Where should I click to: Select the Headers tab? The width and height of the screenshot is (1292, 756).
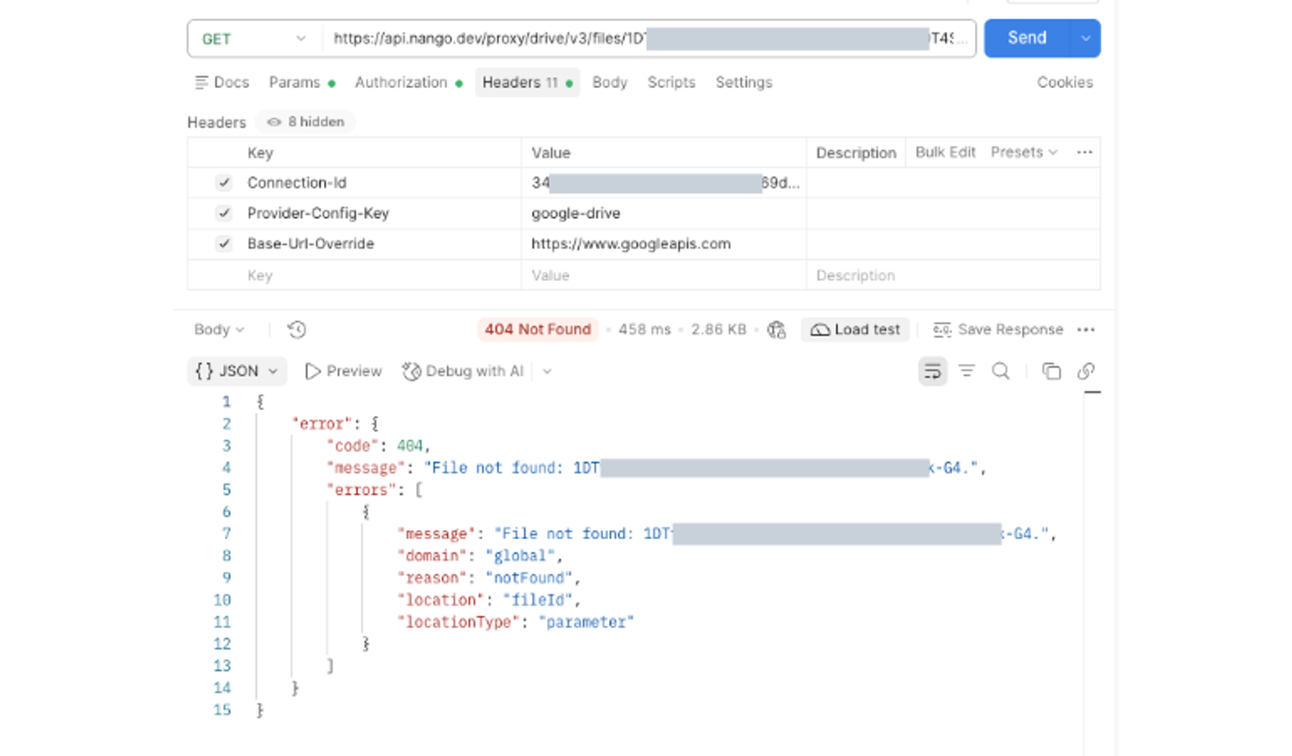click(528, 83)
